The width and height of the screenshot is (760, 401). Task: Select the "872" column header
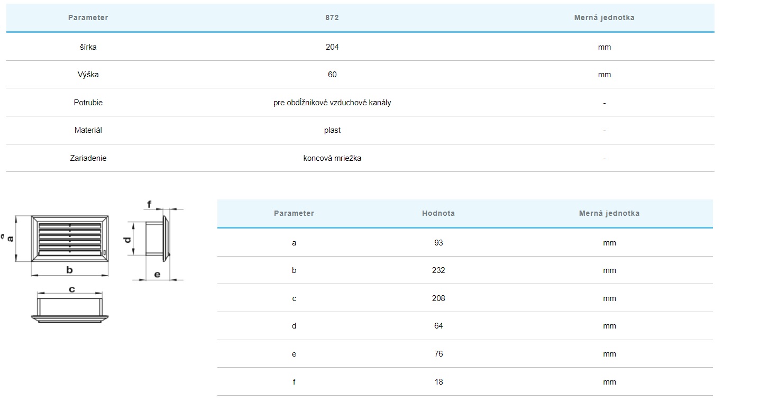[x=332, y=17]
